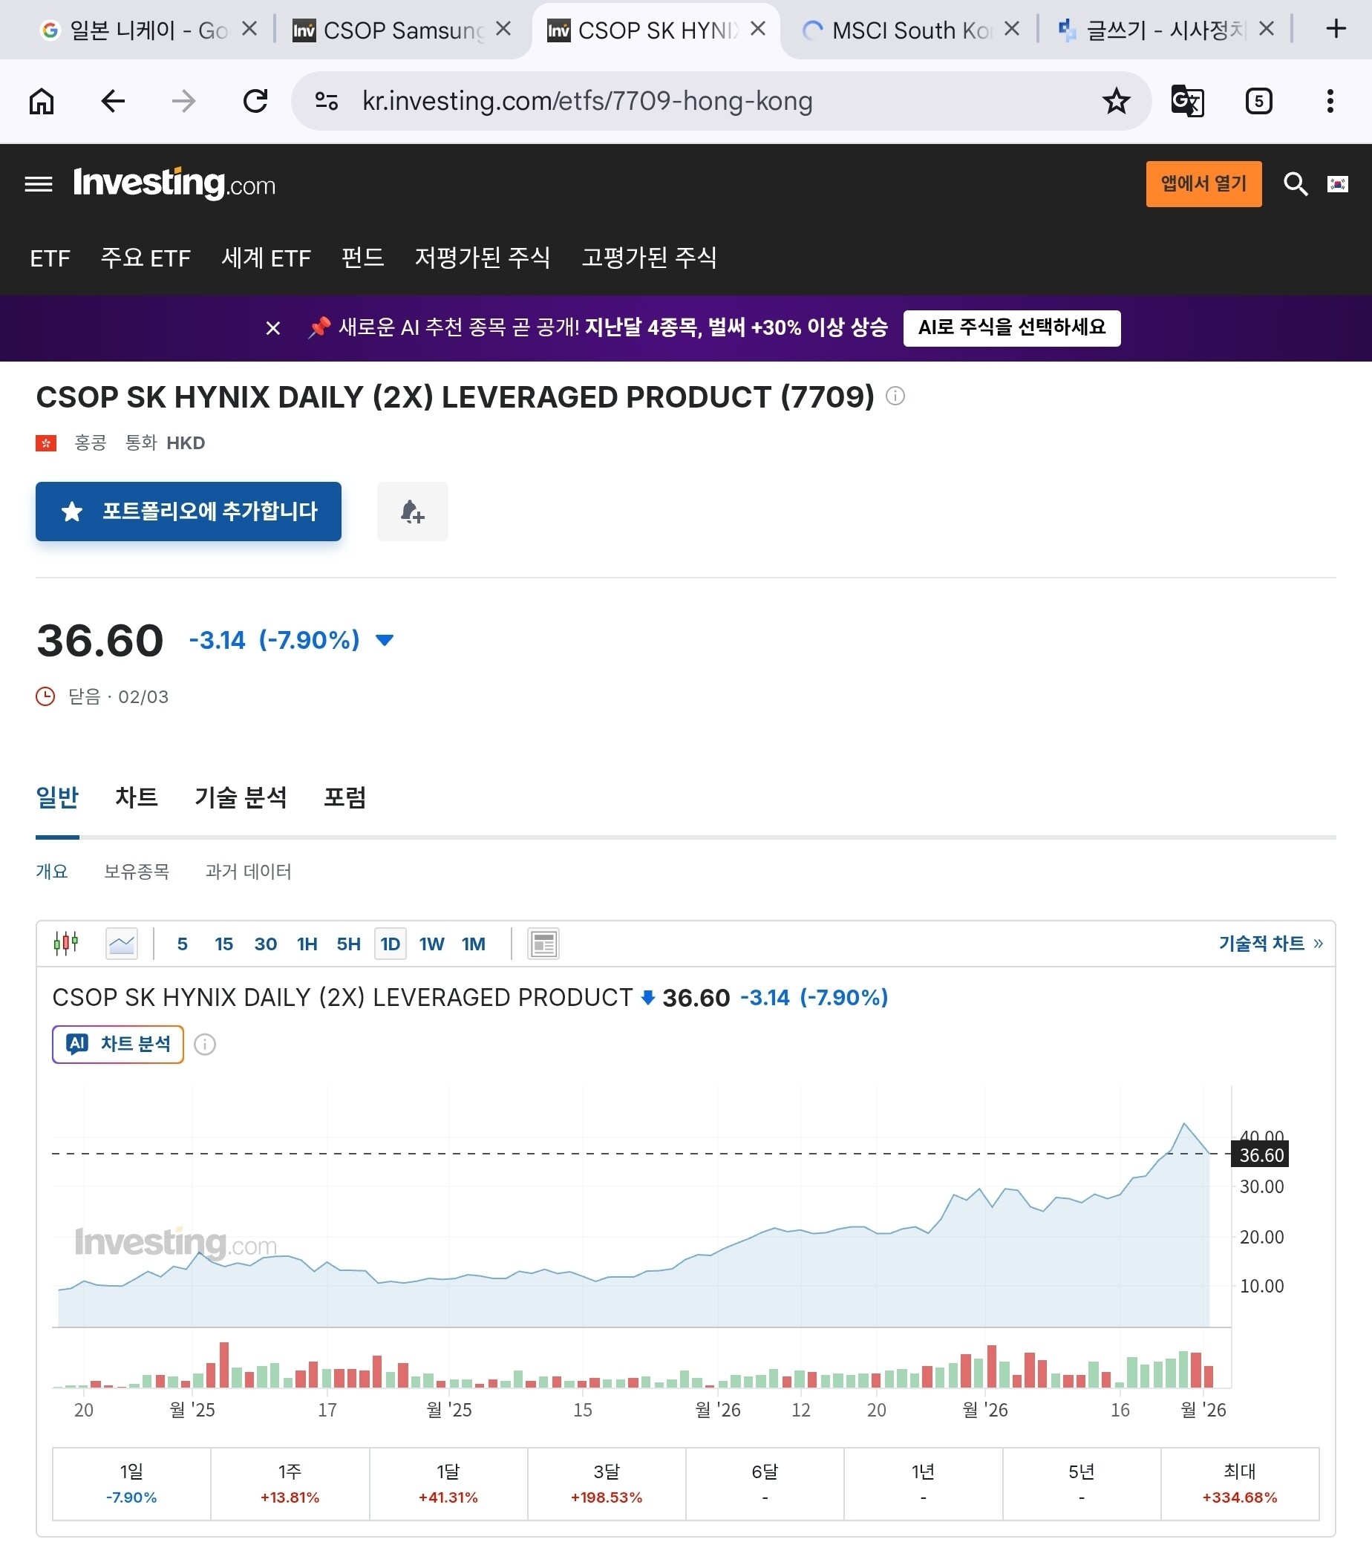Open the 과거 데이터 sub-tab
This screenshot has width=1372, height=1542.
248,872
